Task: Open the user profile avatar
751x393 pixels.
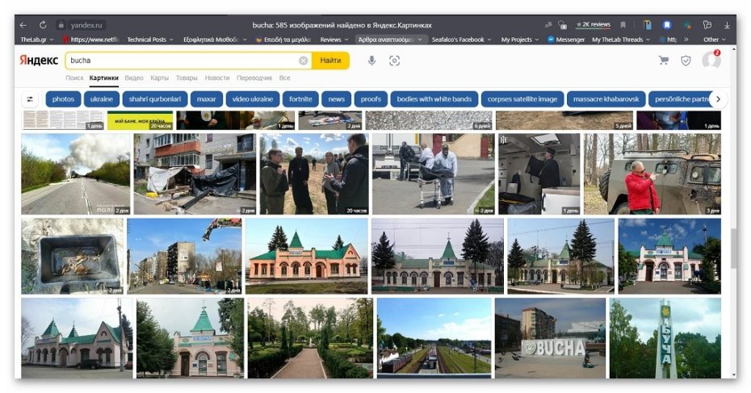Action: [x=711, y=60]
